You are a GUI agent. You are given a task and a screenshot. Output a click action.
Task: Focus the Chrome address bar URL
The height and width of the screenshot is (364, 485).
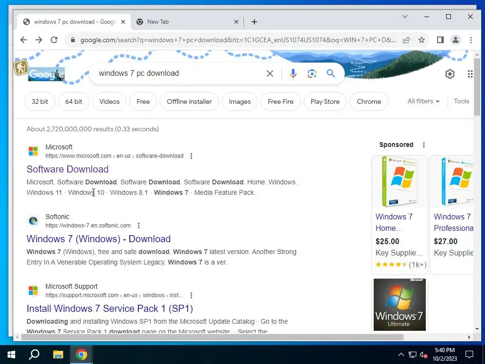pos(238,40)
